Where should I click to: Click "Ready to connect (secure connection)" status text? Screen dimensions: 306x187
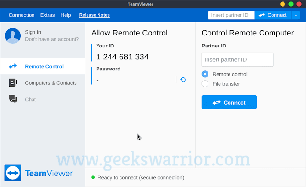click(x=141, y=177)
